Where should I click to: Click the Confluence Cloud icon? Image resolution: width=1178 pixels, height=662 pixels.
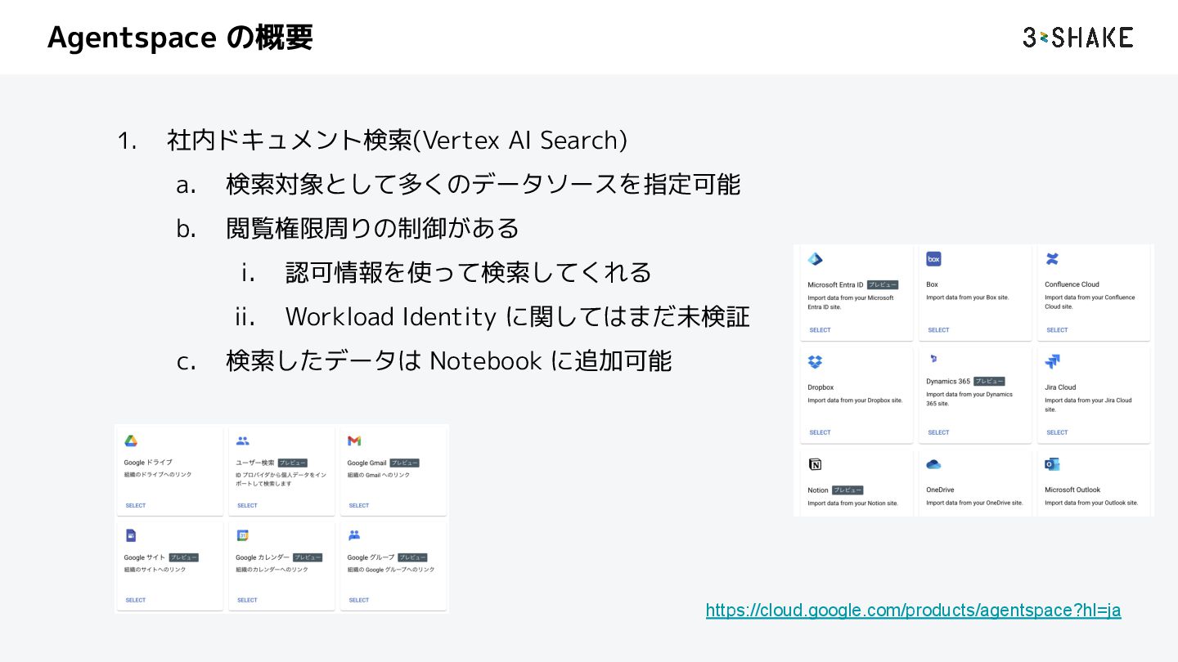point(1052,259)
